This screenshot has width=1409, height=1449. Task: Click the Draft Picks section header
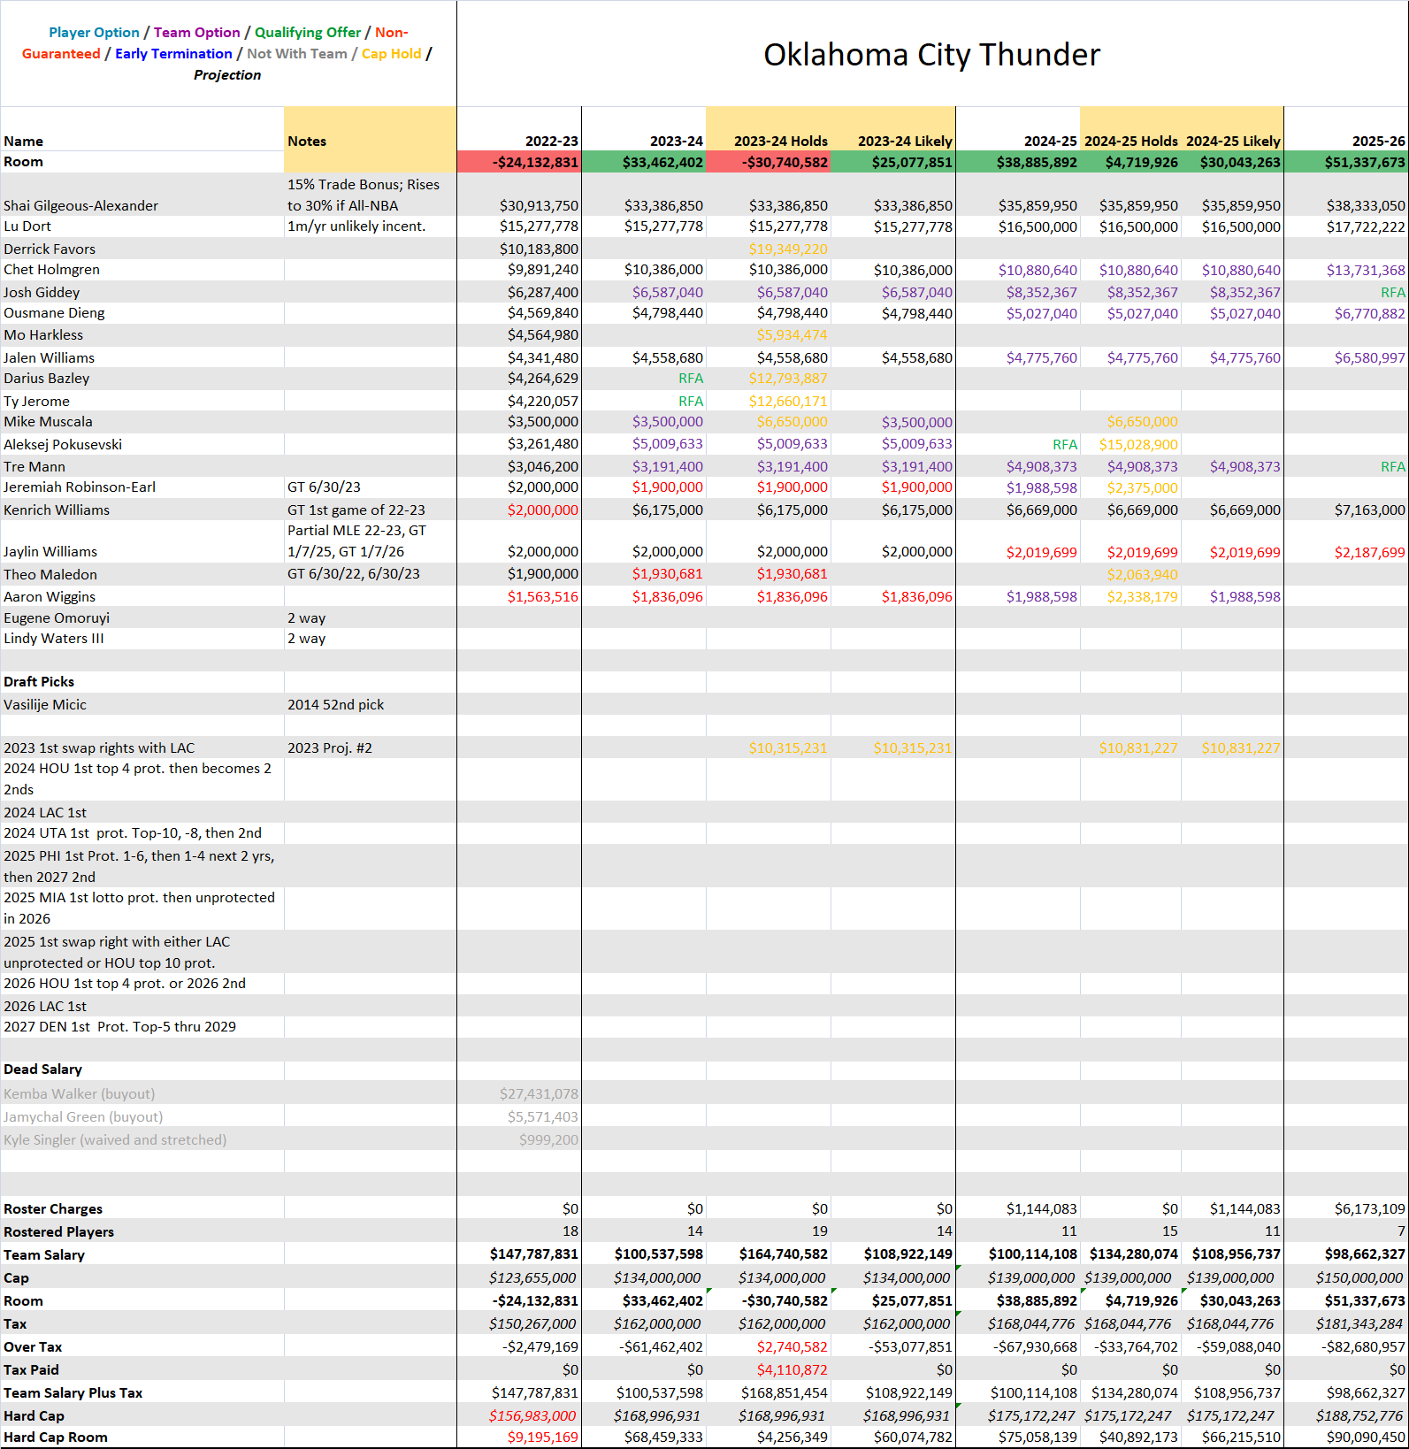(39, 682)
